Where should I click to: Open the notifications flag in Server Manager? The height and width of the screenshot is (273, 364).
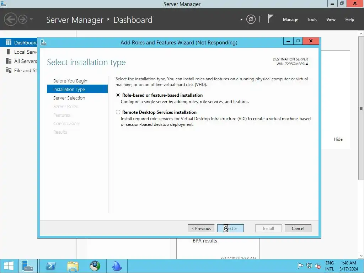pos(270,18)
